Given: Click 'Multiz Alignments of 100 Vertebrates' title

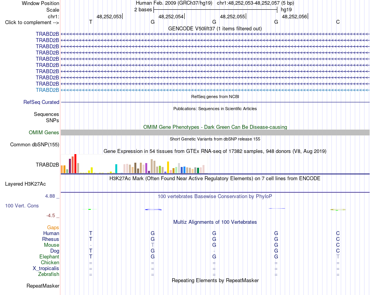Looking at the screenshot, I should (215, 222).
